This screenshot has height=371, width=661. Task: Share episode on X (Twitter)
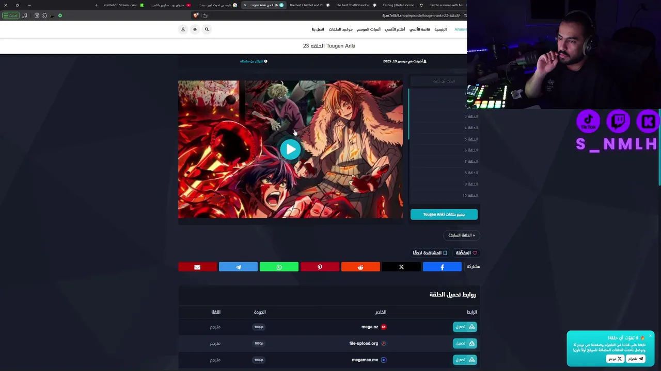click(x=401, y=267)
